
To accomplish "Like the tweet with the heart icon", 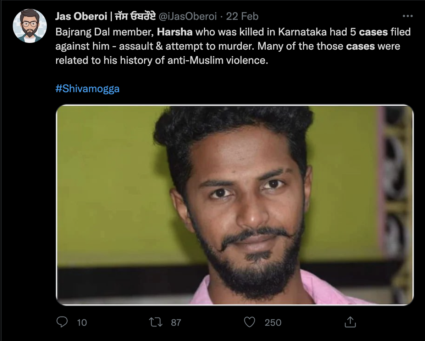I will coord(250,322).
